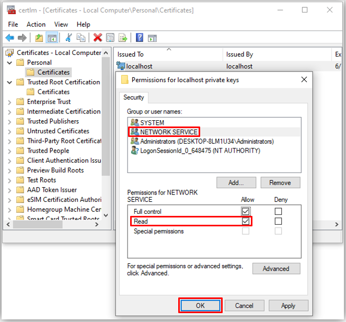Sort by the Issued To column header
Screen dimensions: 346x322
click(169, 54)
